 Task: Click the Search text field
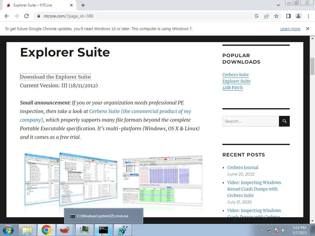click(x=250, y=121)
